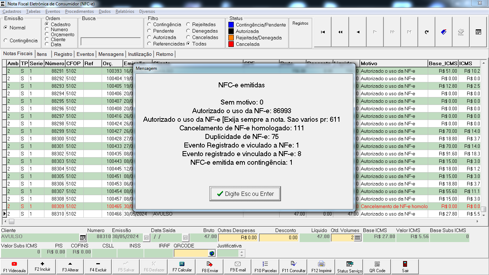Screen dimensions: 489x275
Task: Filter by Canceladas radio option
Action: (x=188, y=38)
